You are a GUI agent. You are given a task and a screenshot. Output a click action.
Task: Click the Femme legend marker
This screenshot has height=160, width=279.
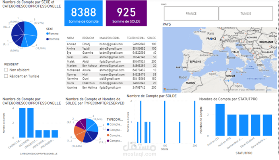coord(48,34)
